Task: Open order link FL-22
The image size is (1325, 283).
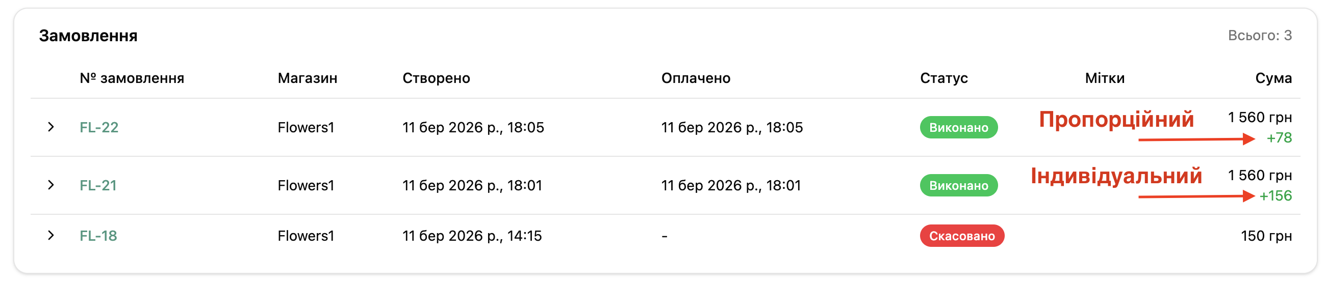Action: (x=99, y=127)
